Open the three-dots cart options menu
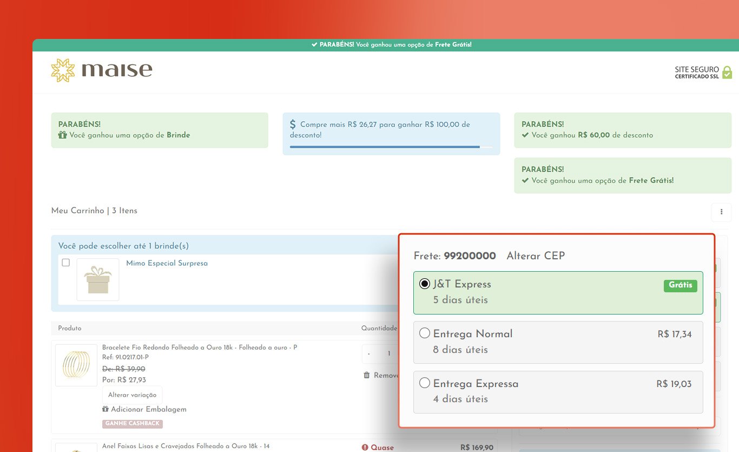The image size is (739, 452). tap(721, 212)
